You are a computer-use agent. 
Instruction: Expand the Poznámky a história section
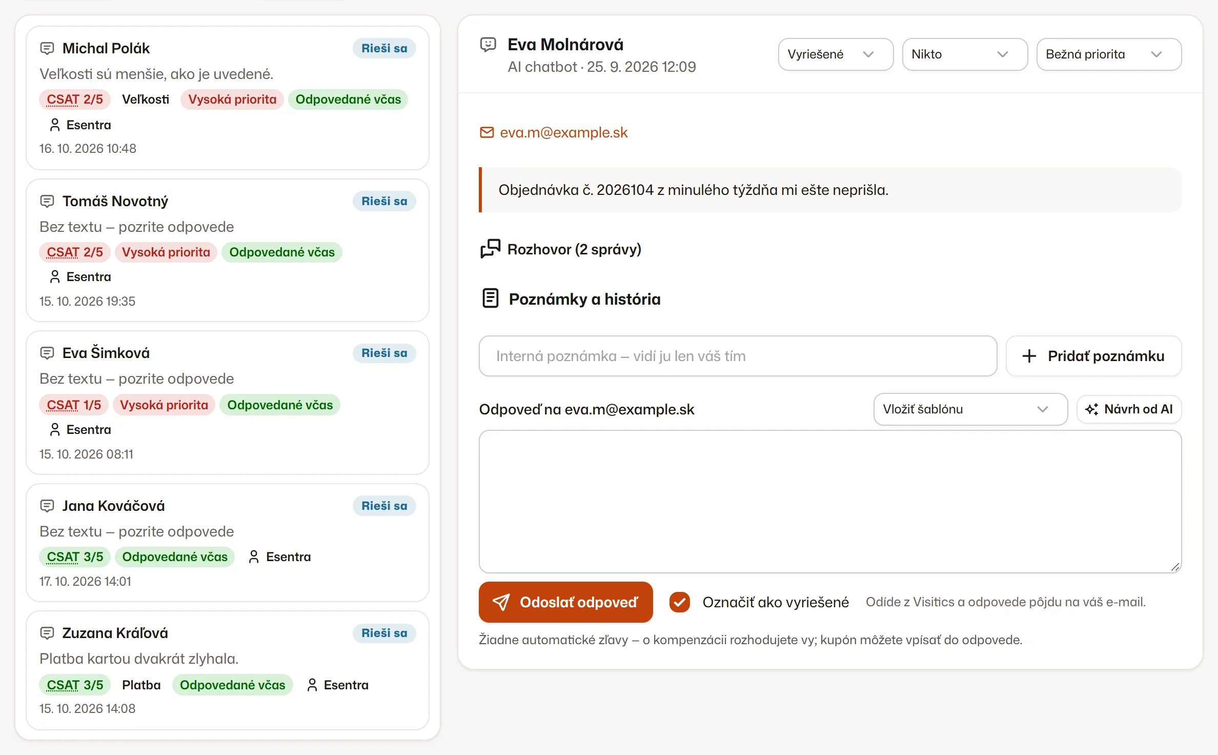tap(571, 299)
